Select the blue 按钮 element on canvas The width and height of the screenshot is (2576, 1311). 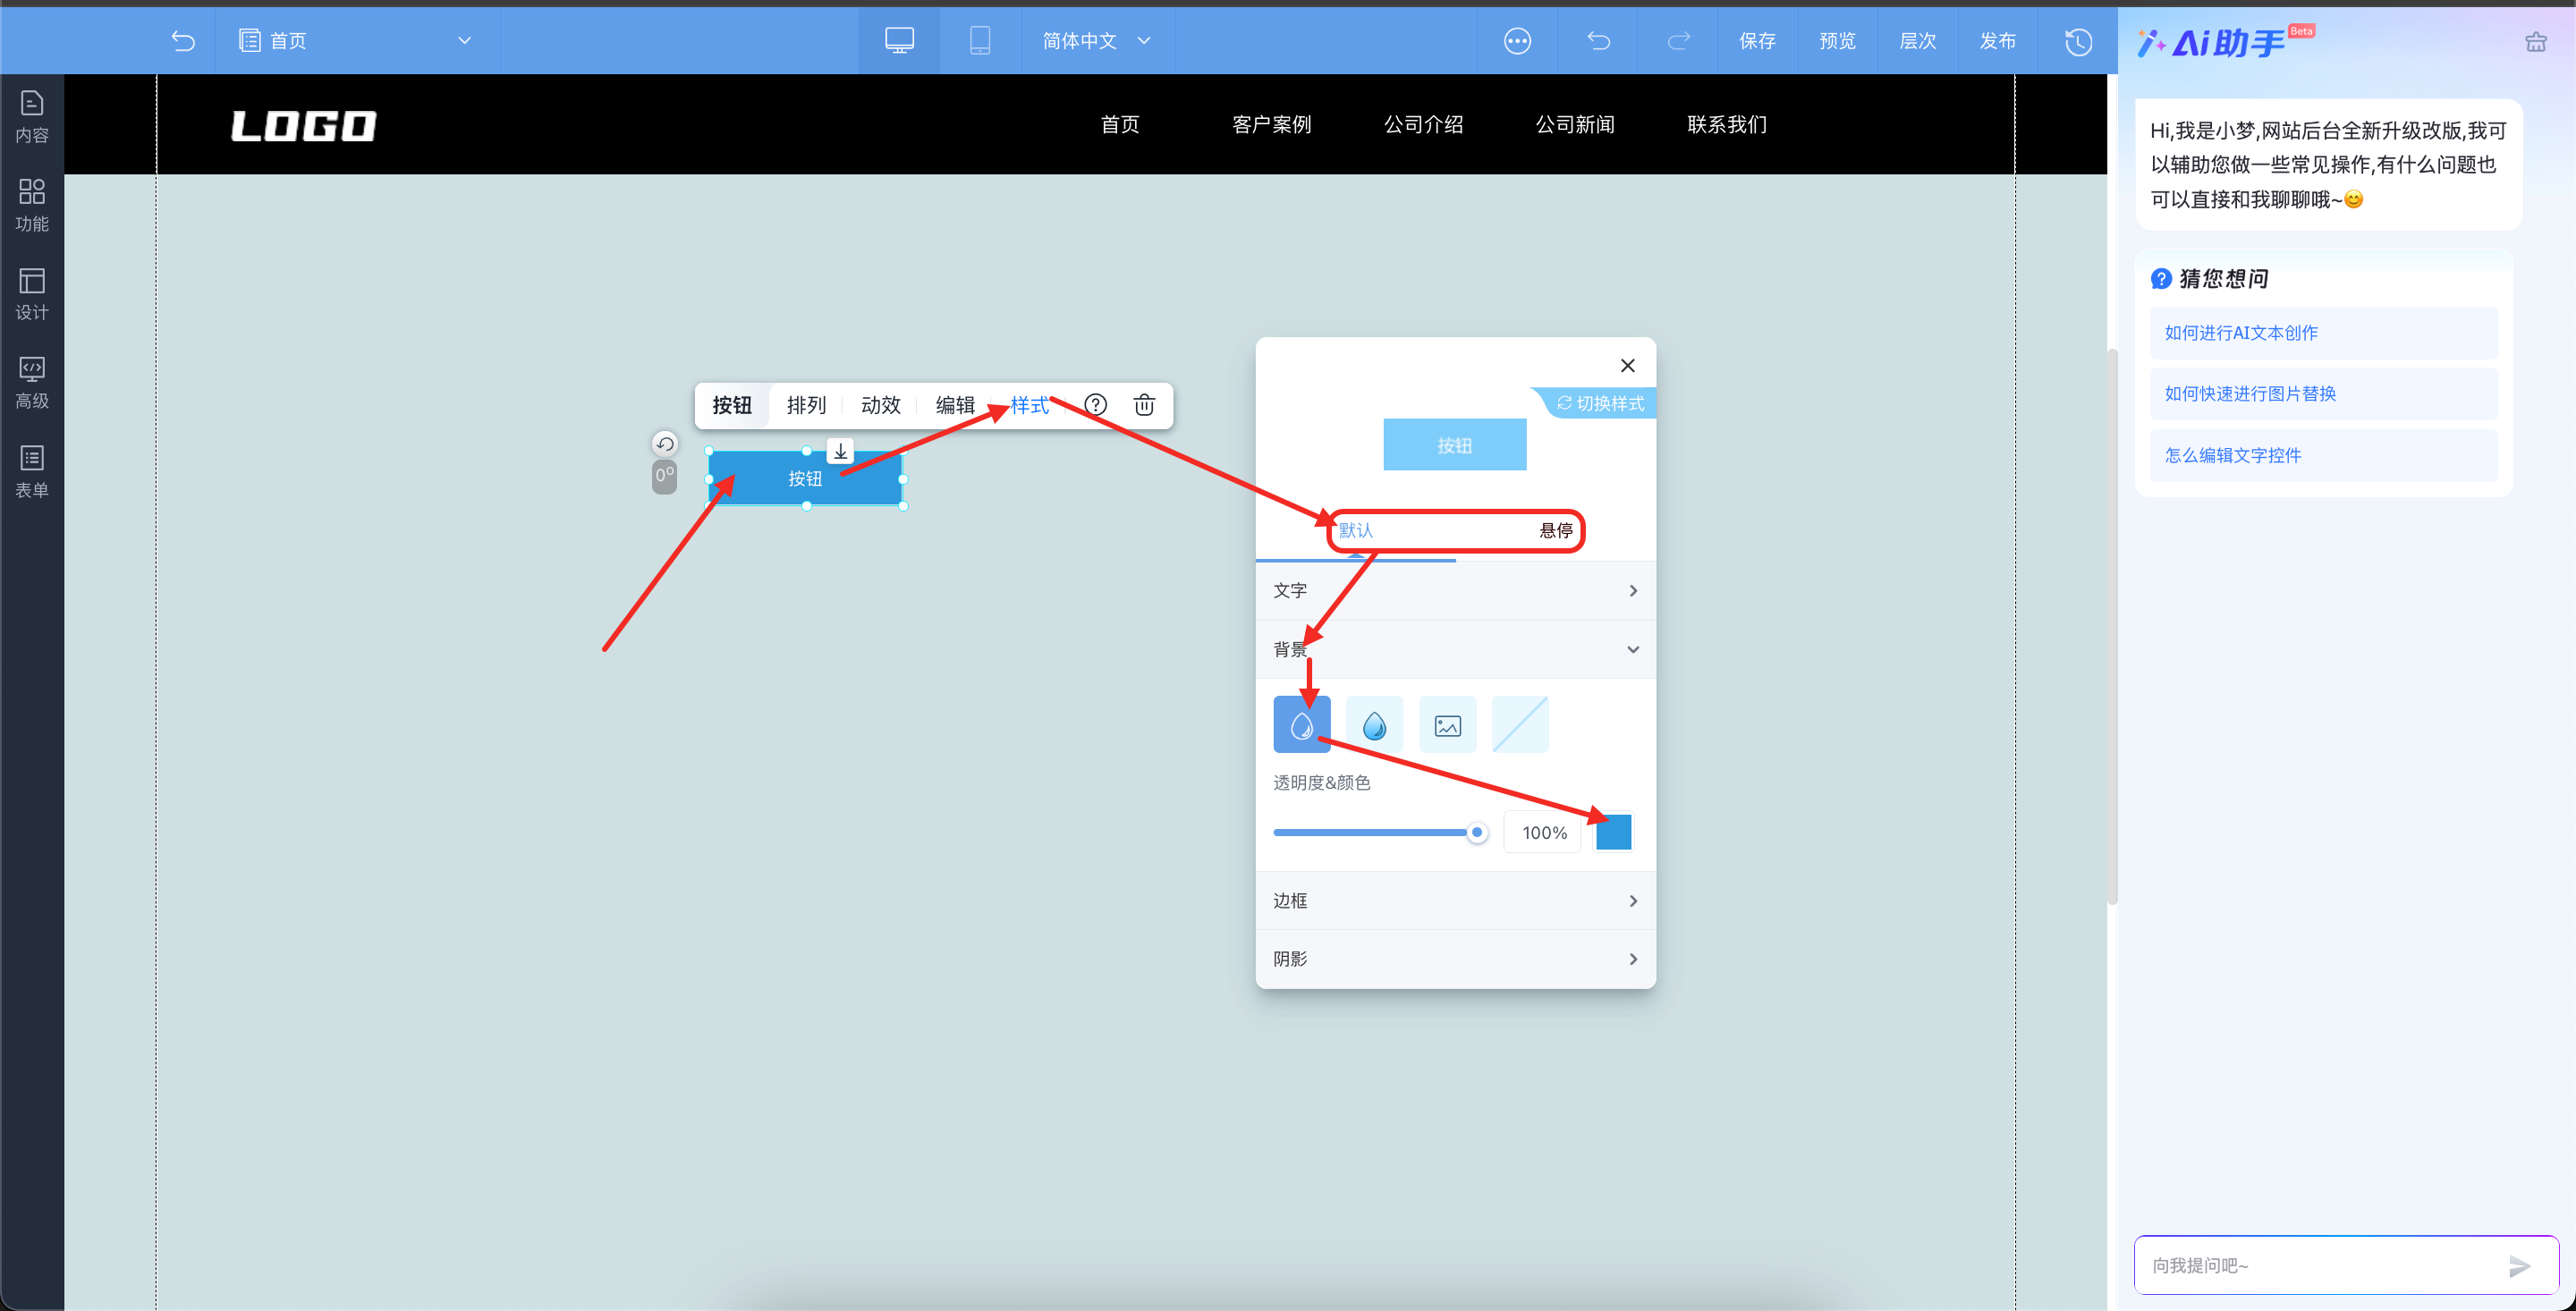(806, 478)
